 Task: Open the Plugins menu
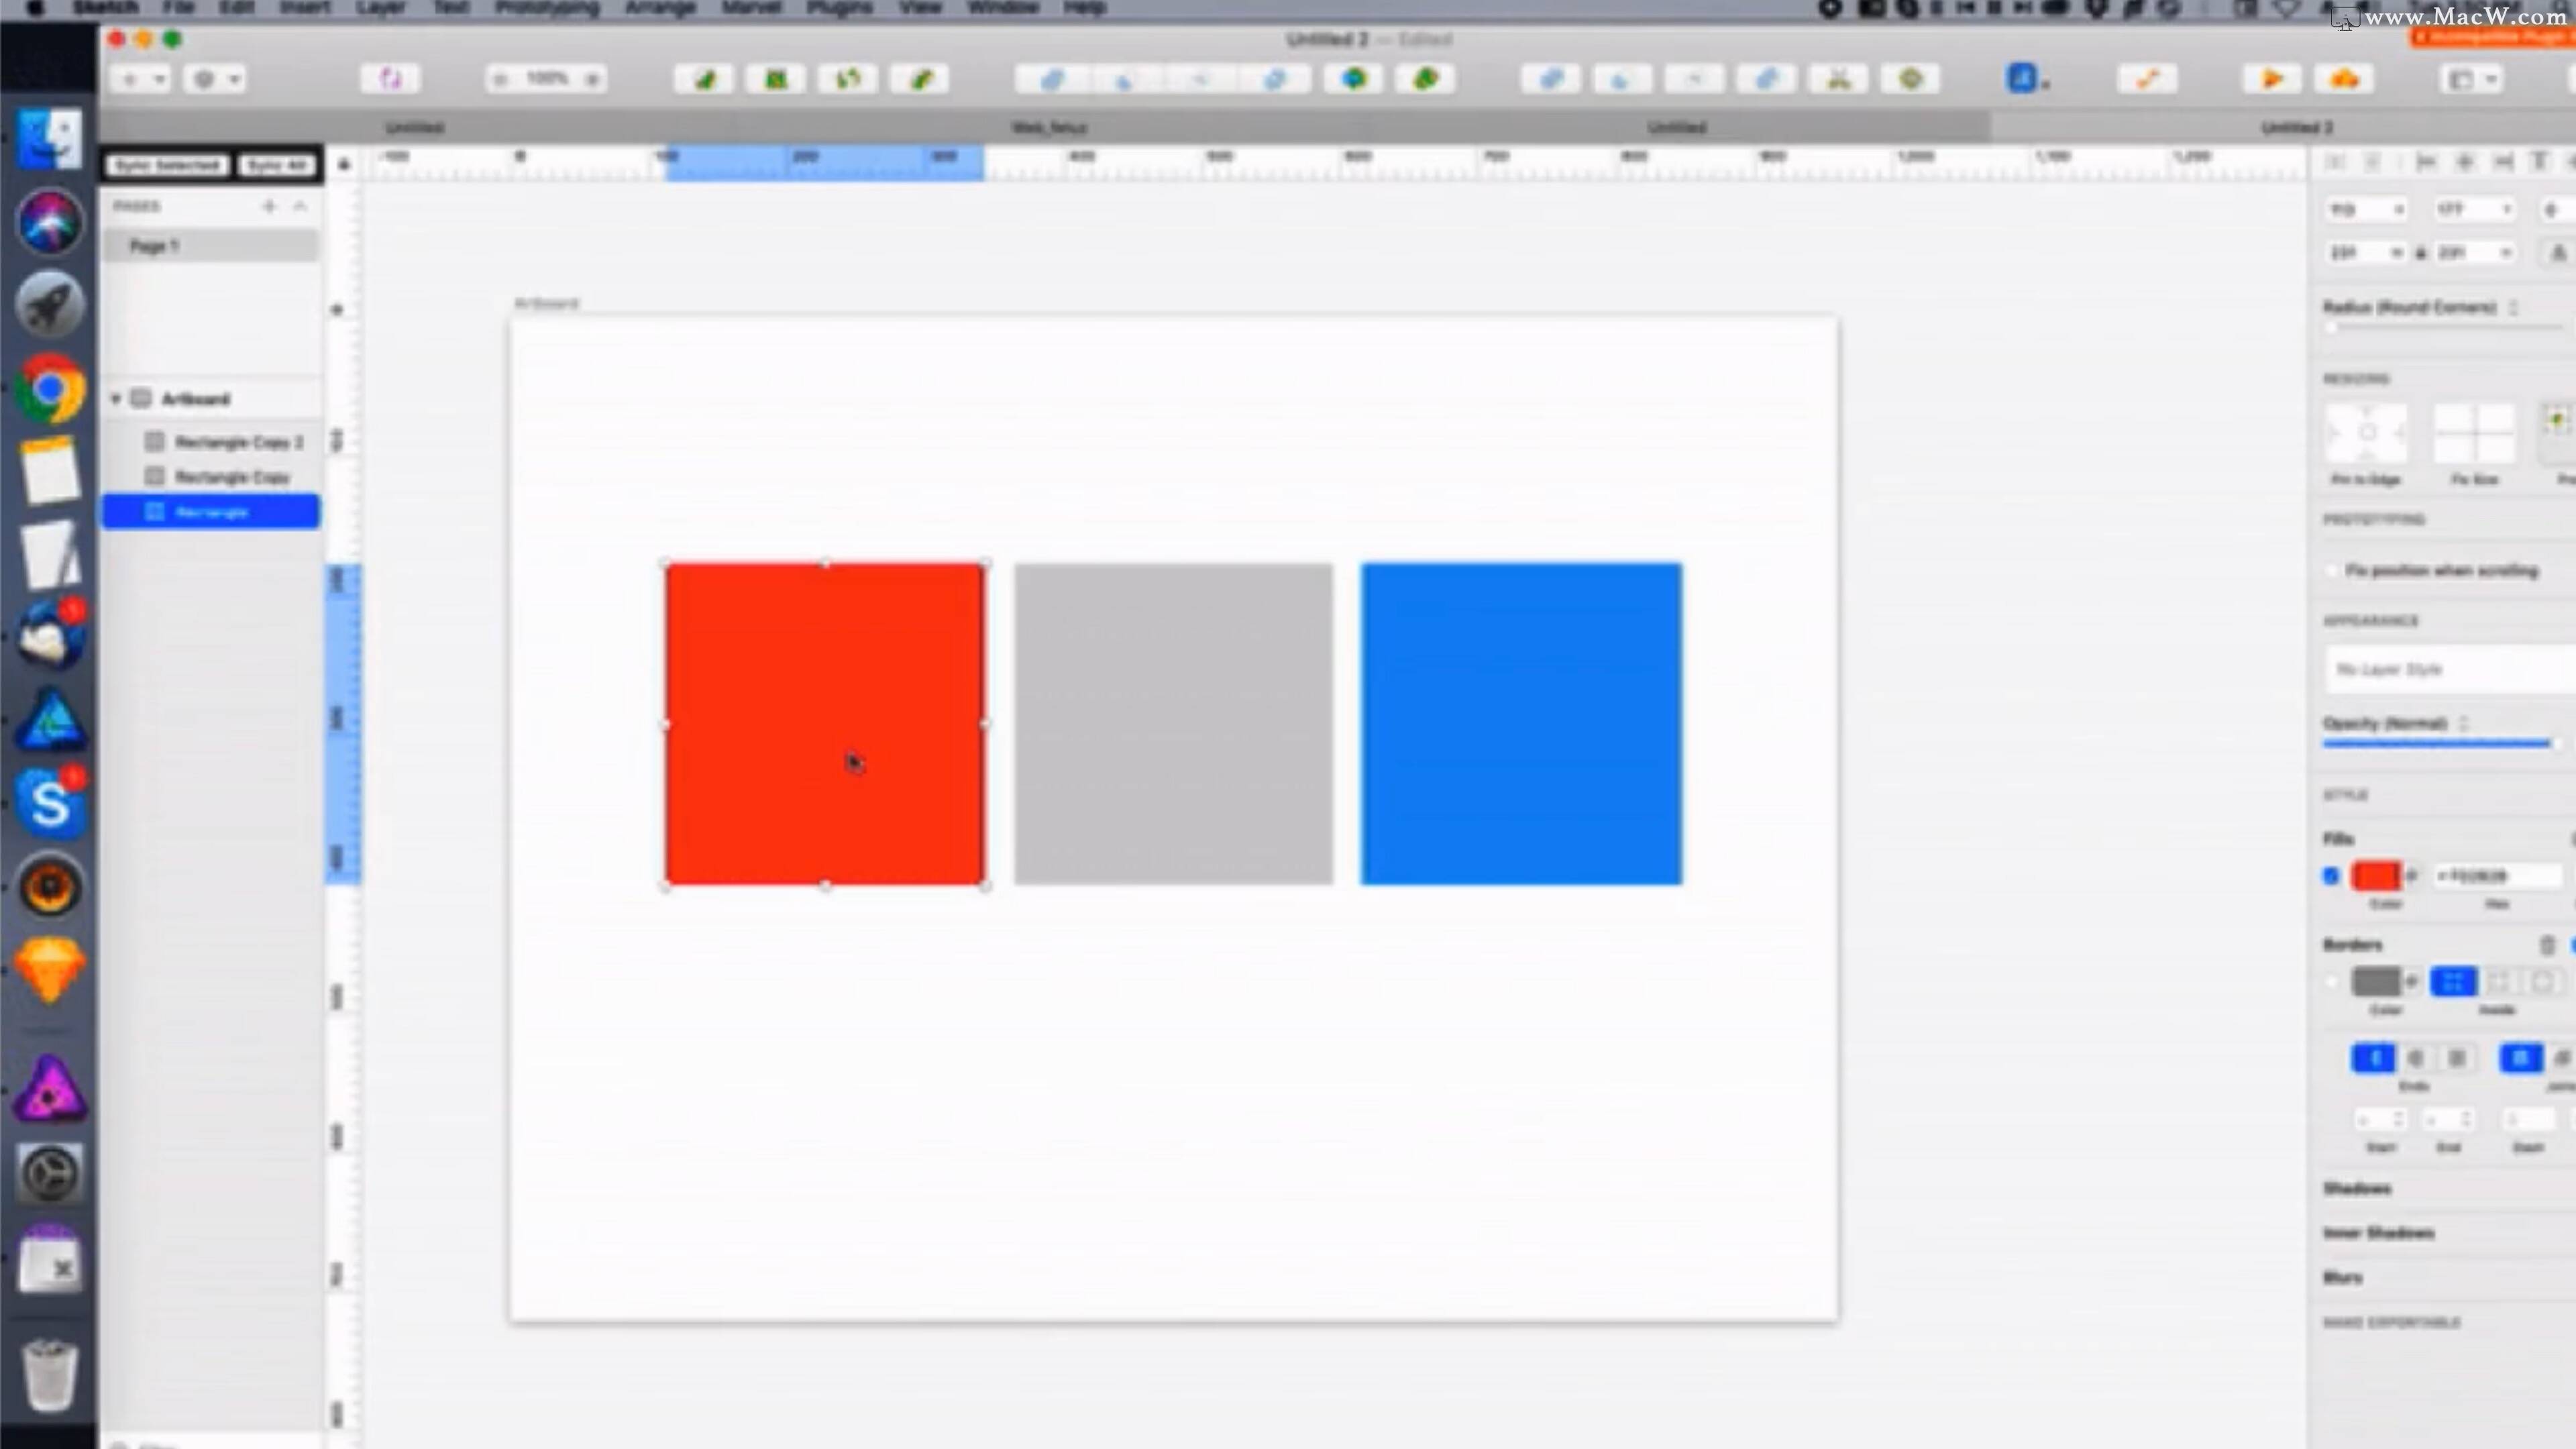[840, 8]
